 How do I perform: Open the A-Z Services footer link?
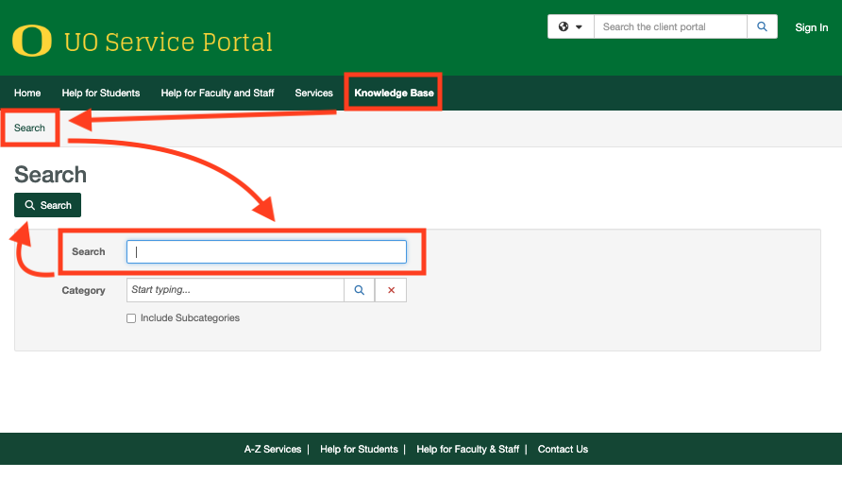point(273,450)
